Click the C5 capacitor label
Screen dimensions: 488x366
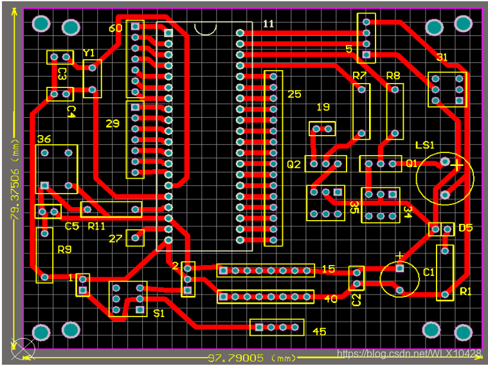[x=71, y=226]
